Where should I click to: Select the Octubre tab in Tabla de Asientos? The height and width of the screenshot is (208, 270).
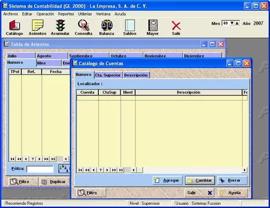tap(126, 55)
